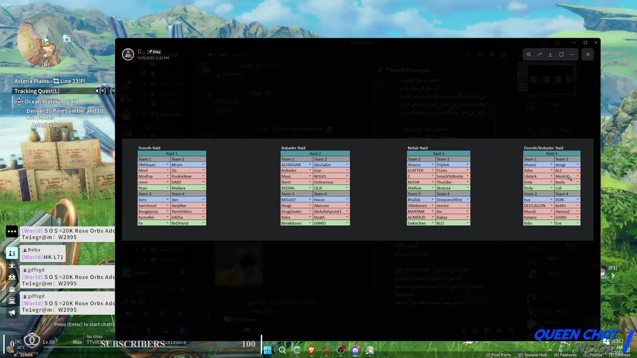Screen dimensions: 637x358
Task: Click the Abdullahpoint1 cell
Action: tap(331, 211)
